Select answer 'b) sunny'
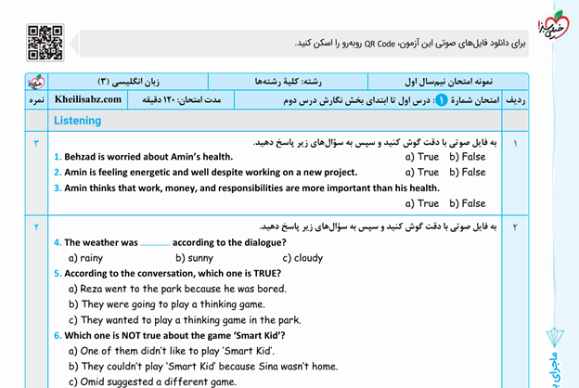 coord(195,258)
